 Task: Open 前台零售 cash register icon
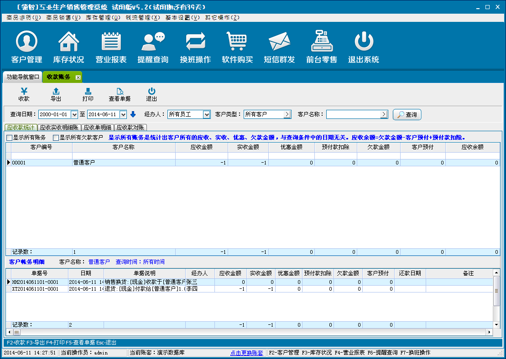coord(322,42)
